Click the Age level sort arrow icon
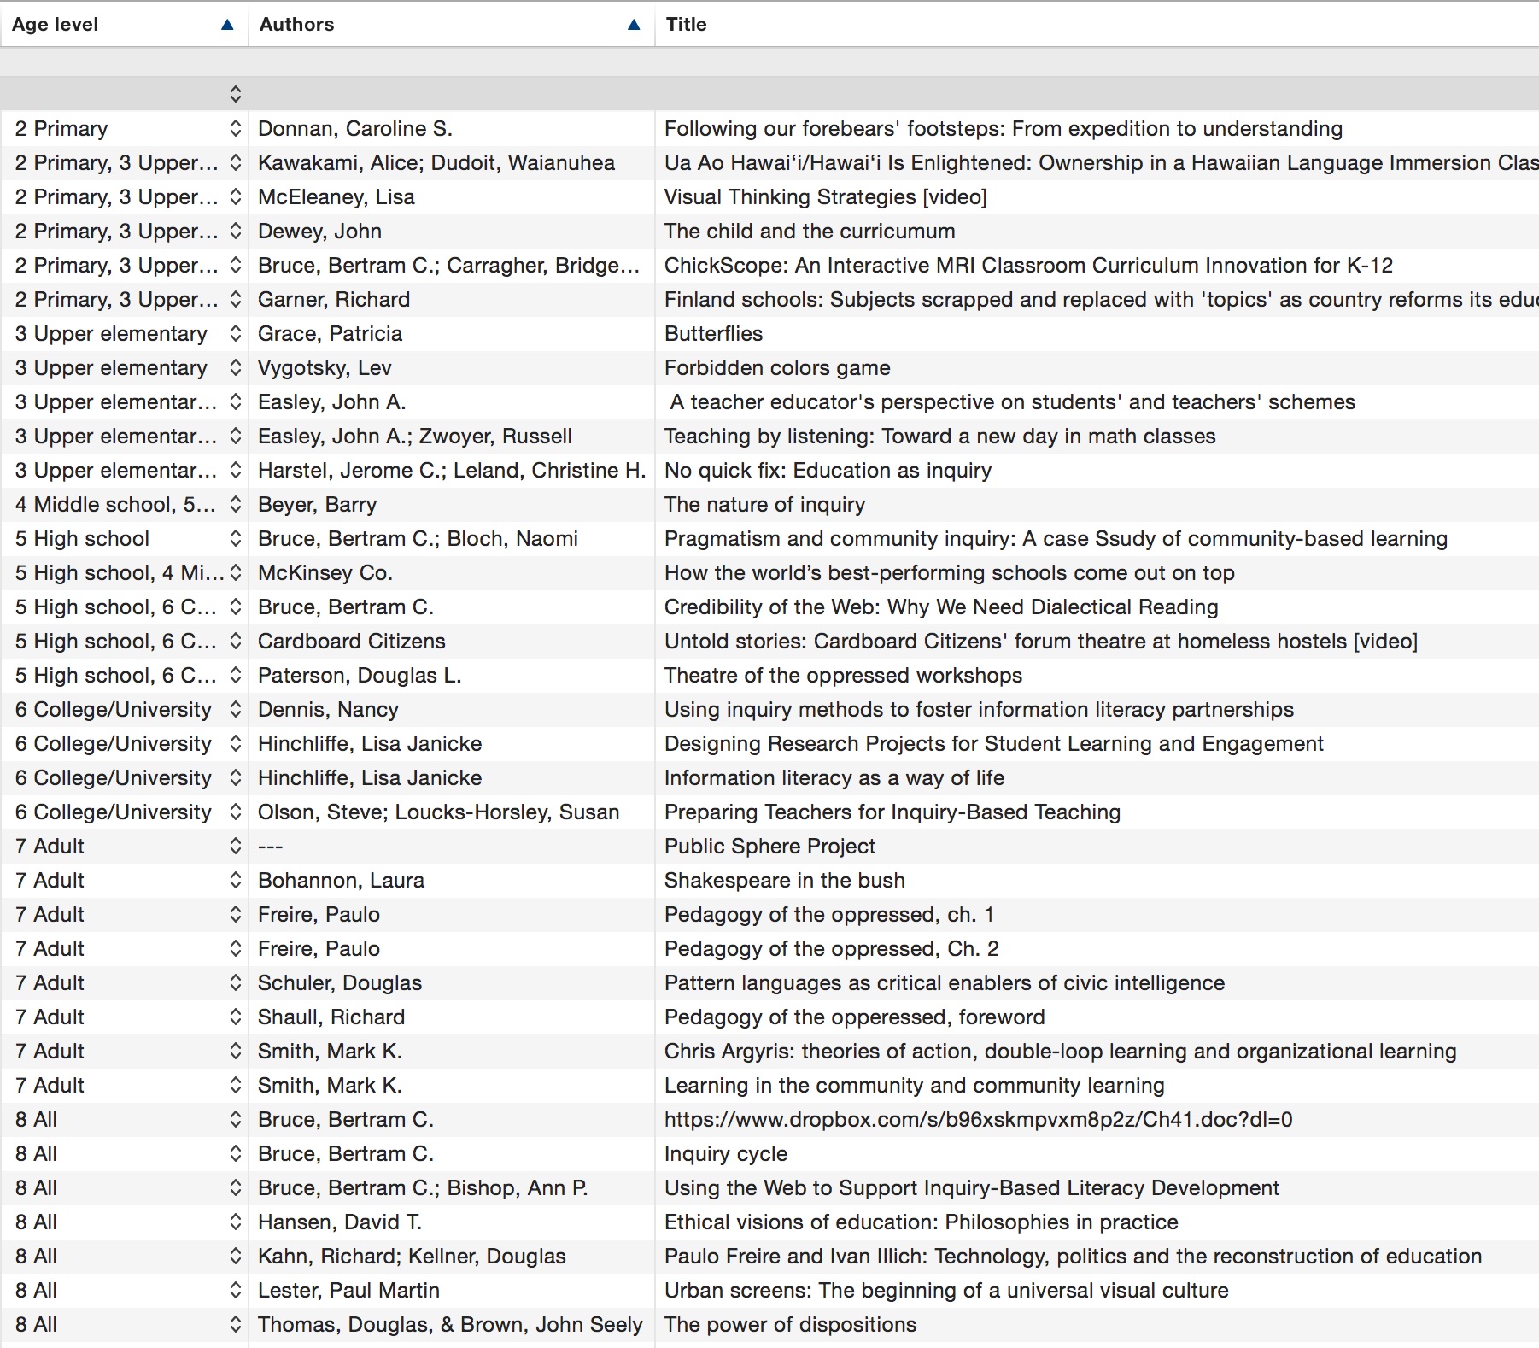This screenshot has width=1539, height=1348. pyautogui.click(x=227, y=25)
